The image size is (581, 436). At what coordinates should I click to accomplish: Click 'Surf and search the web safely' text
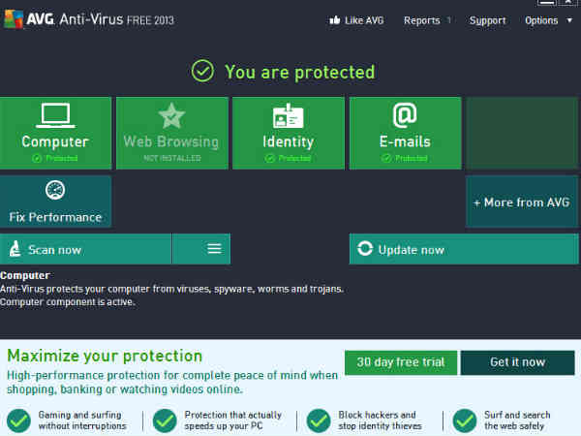(517, 420)
